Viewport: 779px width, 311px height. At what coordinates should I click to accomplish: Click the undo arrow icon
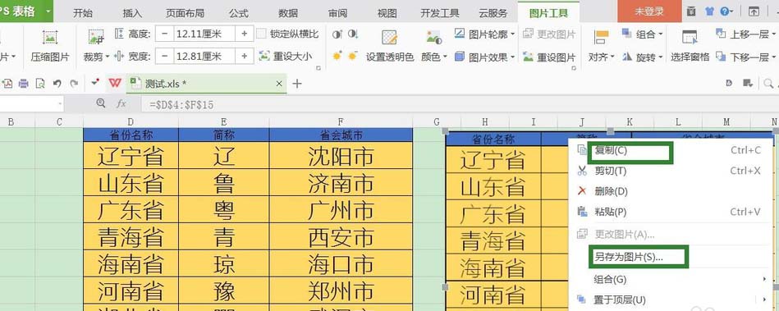coord(57,84)
